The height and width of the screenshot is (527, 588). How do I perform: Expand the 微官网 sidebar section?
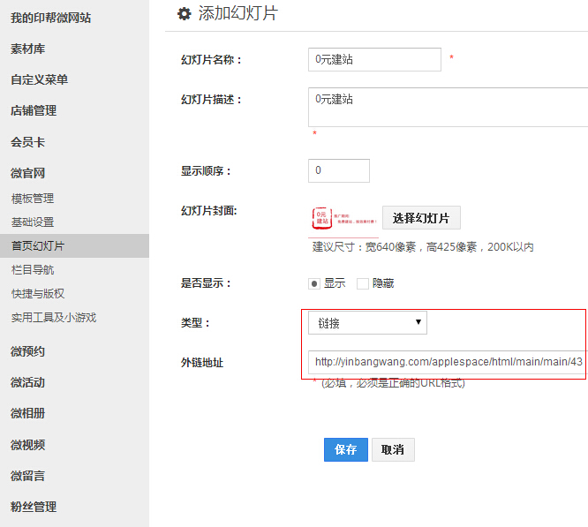click(28, 173)
